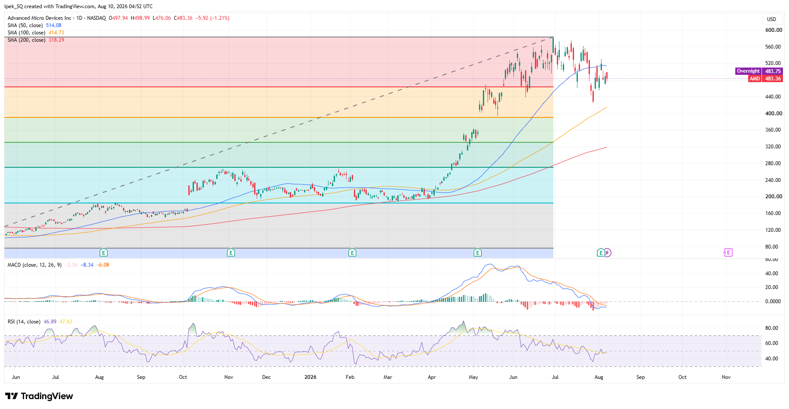
Task: Select the "Feb" time axis label
Action: (350, 377)
